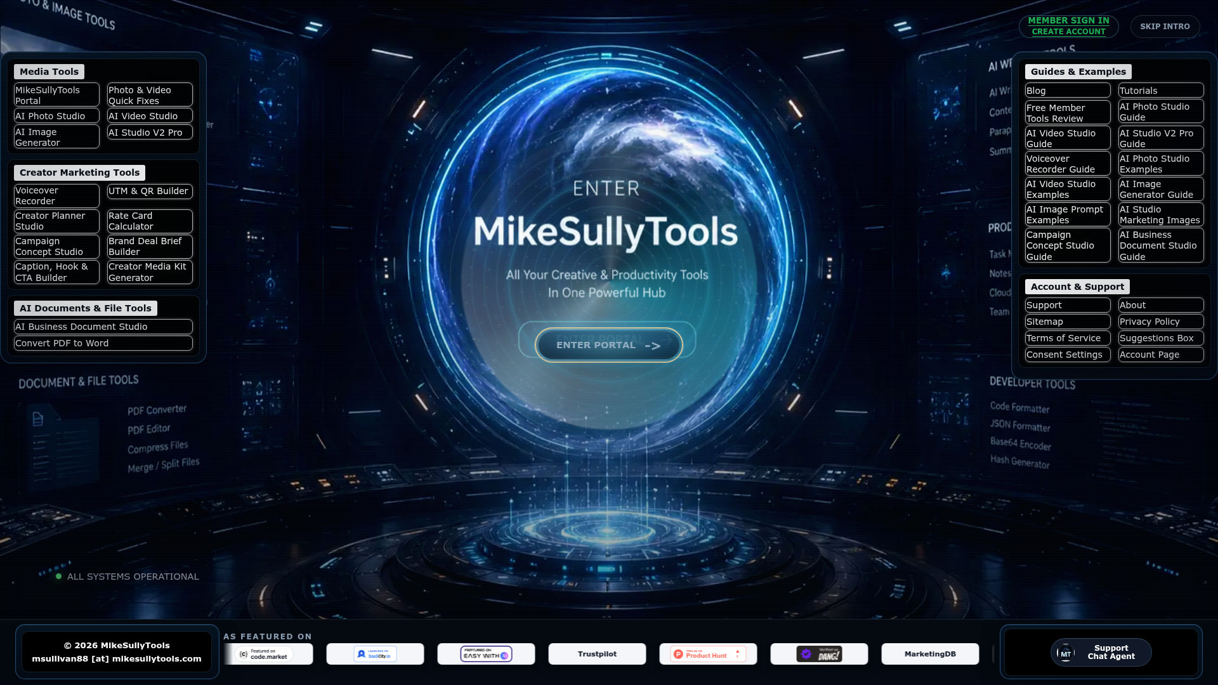Open Privacy Policy

(x=1161, y=322)
